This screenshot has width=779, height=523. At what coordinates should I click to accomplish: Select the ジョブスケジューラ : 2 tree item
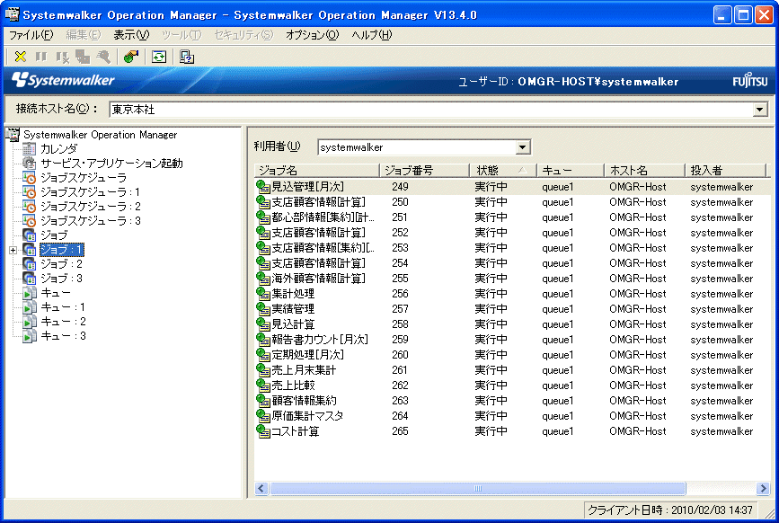click(x=91, y=206)
